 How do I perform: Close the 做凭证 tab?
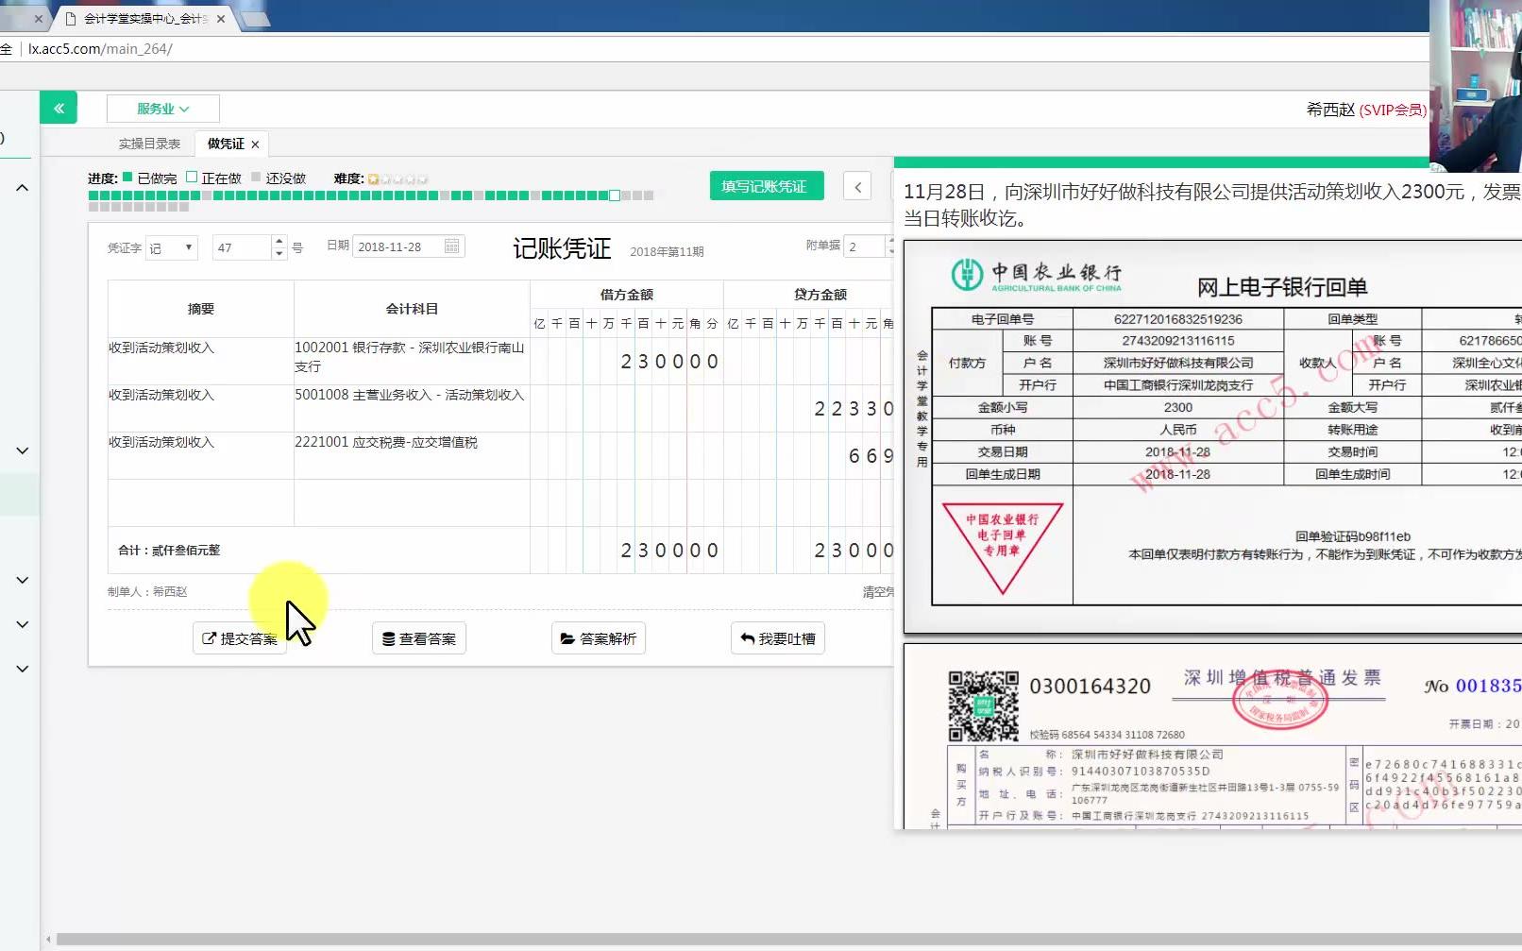click(255, 144)
